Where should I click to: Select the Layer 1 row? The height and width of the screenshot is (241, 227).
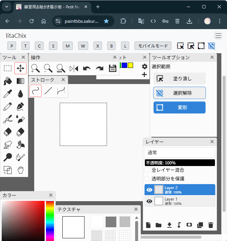[180, 201]
